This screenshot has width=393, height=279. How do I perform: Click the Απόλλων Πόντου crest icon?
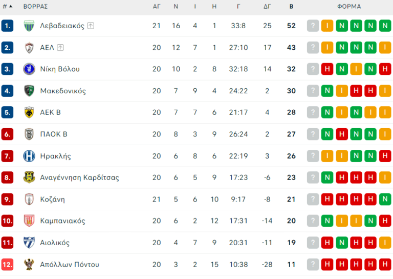(x=29, y=265)
